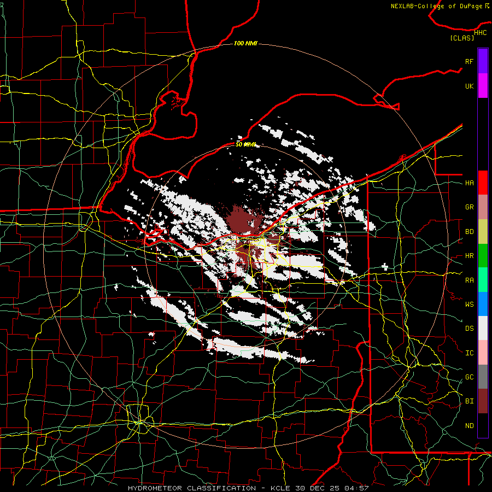Click the UK magenta legend swatch
Viewport: 492px width, 492px height.
(483, 86)
